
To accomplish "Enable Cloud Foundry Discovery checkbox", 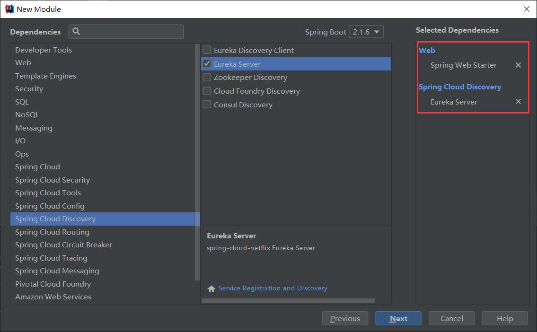I will point(207,91).
